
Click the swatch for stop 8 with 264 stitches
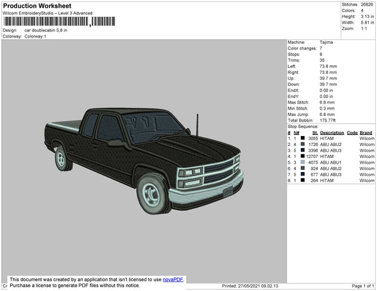coord(303,180)
